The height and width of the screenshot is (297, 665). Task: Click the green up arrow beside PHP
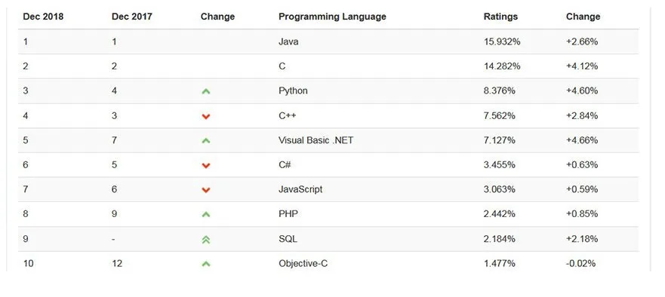coord(206,215)
